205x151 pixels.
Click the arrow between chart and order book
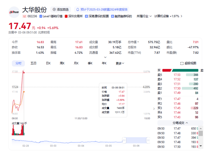point(154,109)
